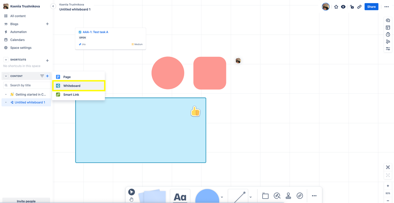Add a new blog with plus icon
The image size is (394, 203).
(x=47, y=24)
